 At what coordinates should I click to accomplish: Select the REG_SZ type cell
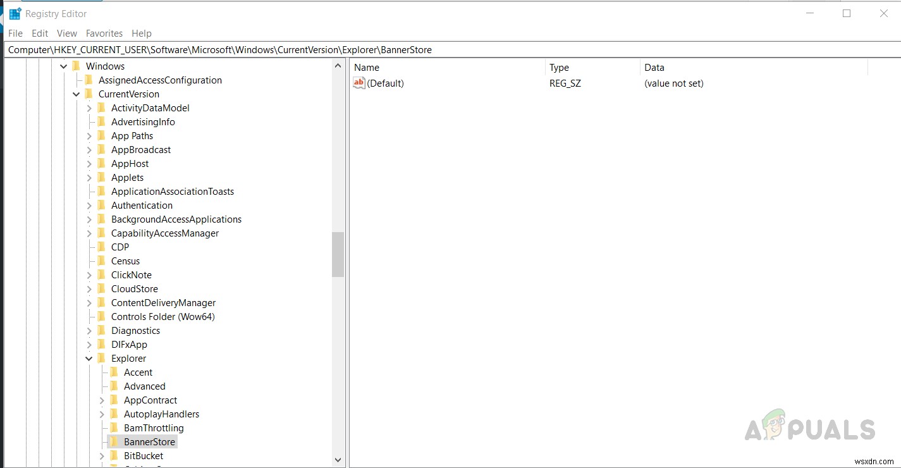pyautogui.click(x=565, y=83)
